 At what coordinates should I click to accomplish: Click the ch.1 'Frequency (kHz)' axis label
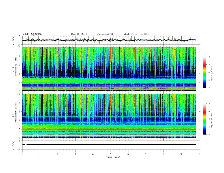[x=16, y=66]
